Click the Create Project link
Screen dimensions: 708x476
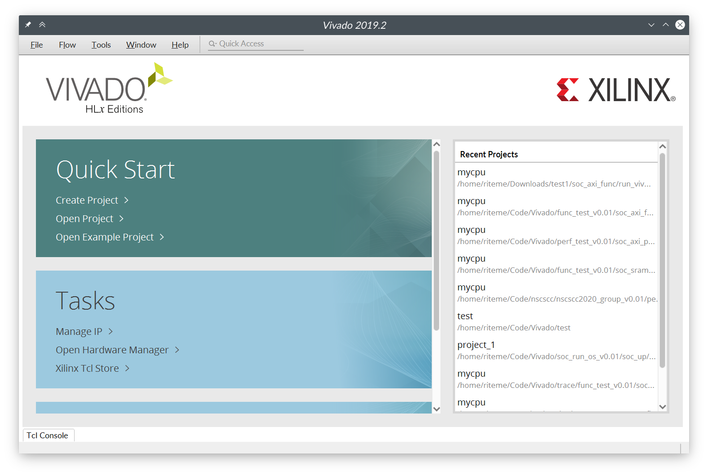(87, 200)
